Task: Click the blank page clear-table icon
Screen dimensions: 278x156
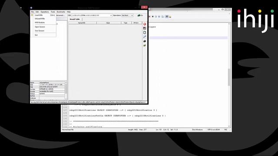Action: pos(145,32)
